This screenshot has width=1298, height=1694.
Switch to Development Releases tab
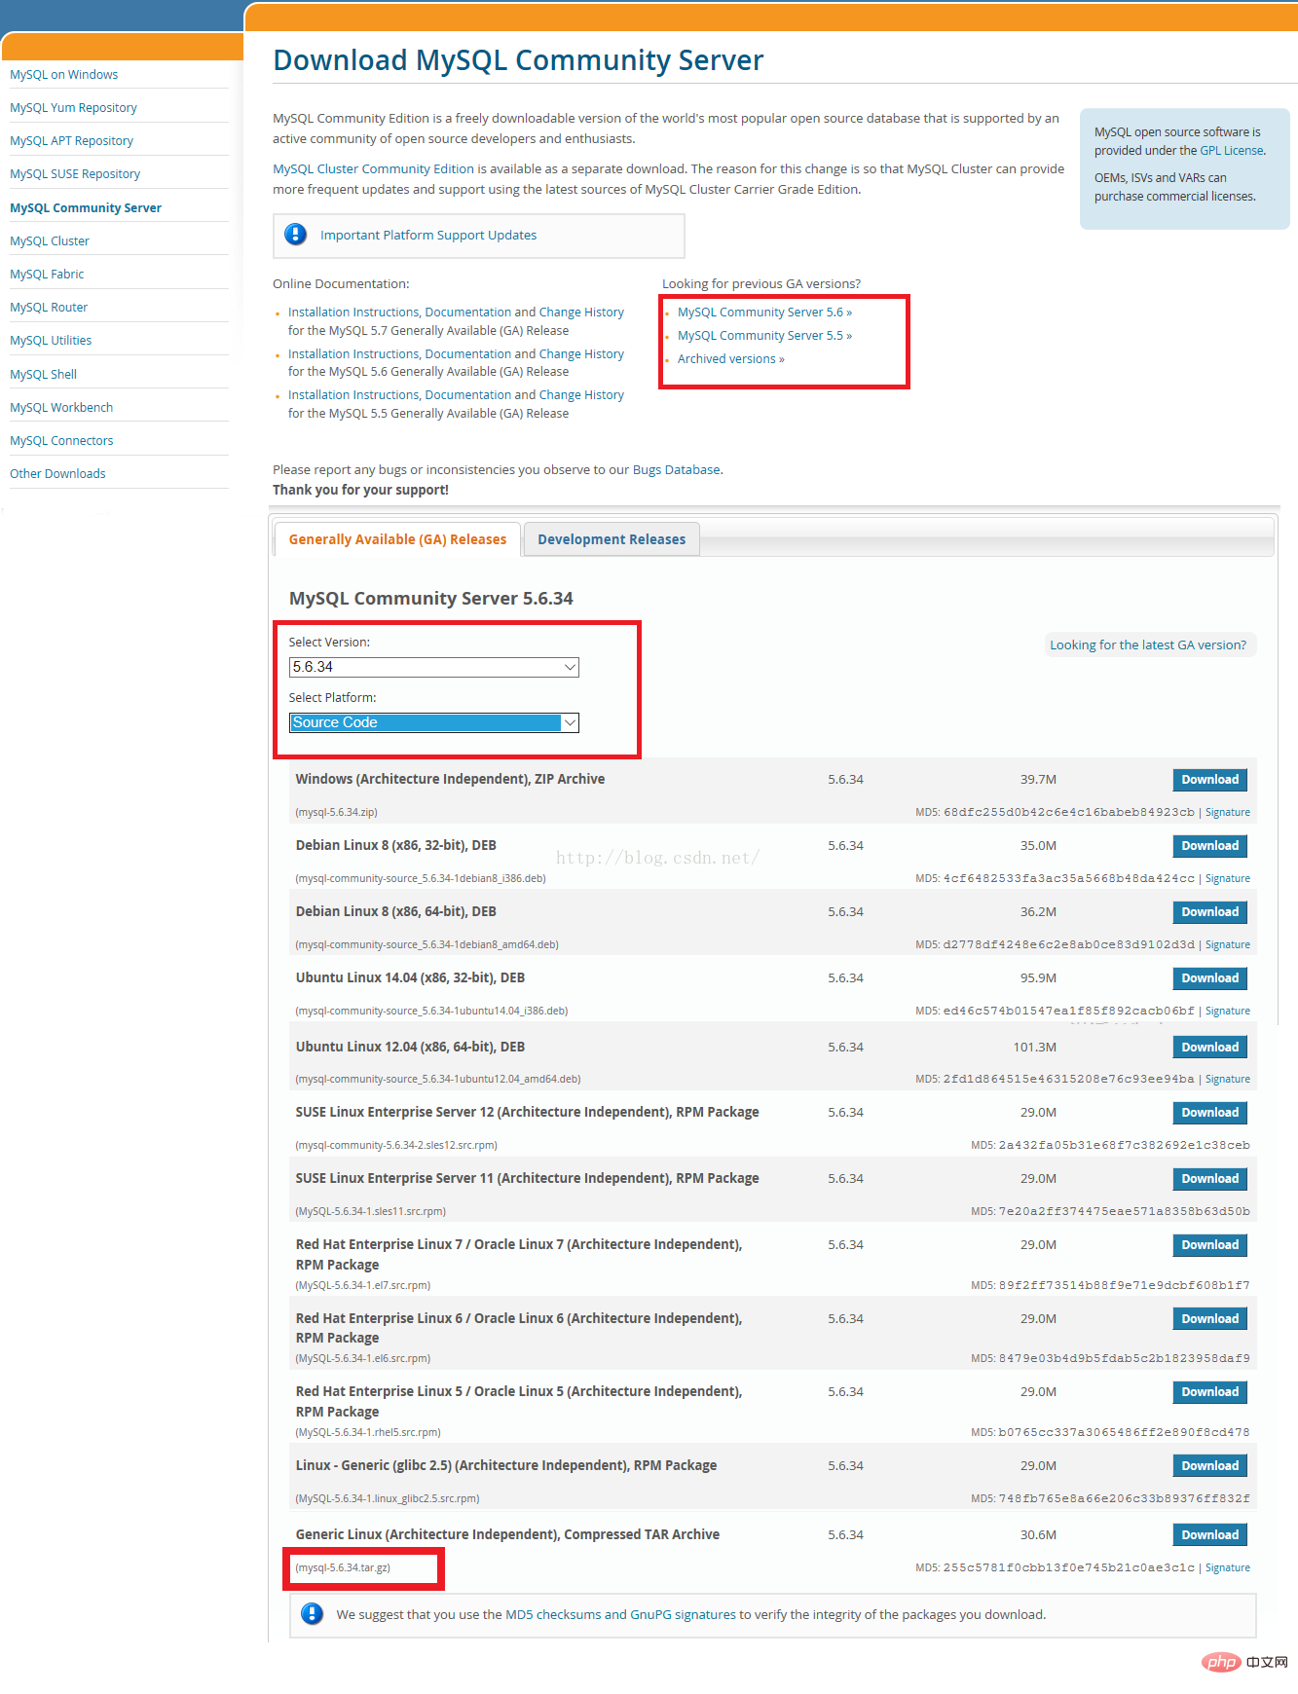(612, 539)
